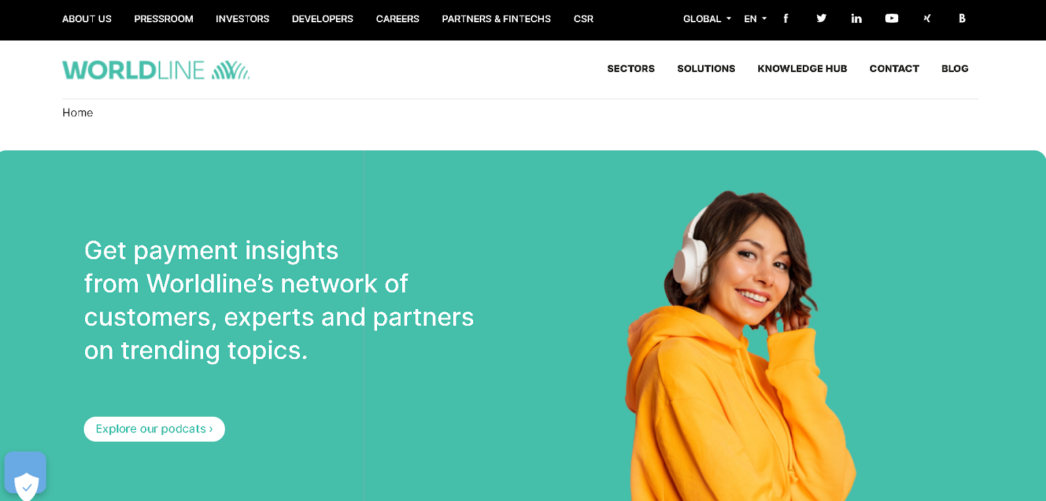Open the Twitter bird icon

point(821,18)
